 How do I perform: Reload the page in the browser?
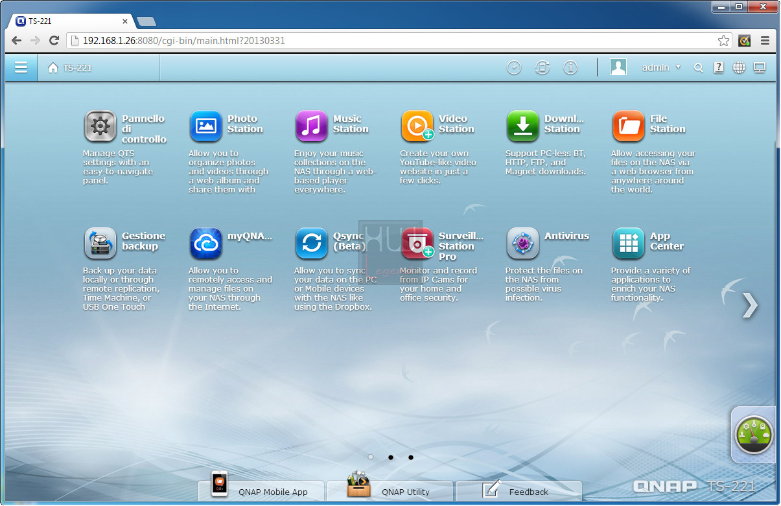pyautogui.click(x=54, y=40)
